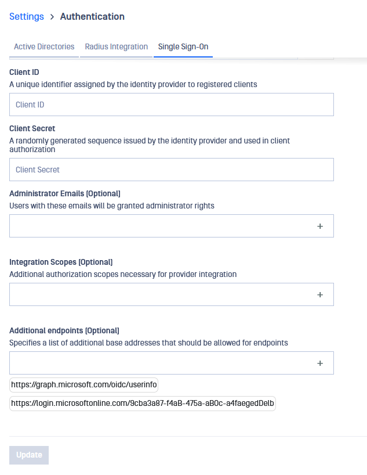Click the Administrator Emails (Optional) label

click(x=65, y=193)
